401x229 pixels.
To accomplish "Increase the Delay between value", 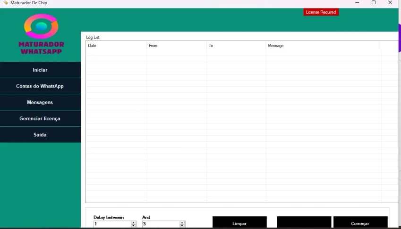I will point(134,222).
